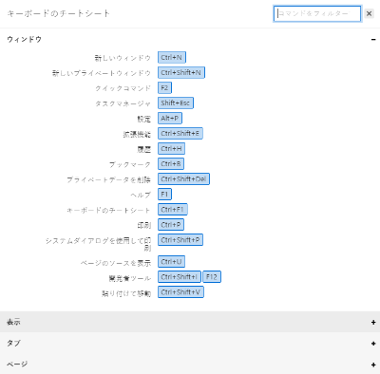Click the コマンドをフィルター input field
This screenshot has width=380, height=374.
point(317,13)
